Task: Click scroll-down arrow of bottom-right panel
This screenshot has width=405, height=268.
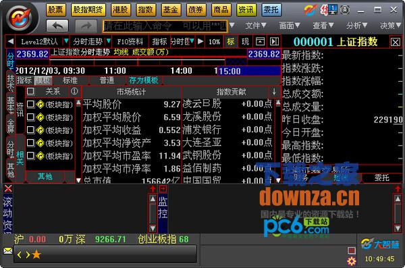Action: 398,228
